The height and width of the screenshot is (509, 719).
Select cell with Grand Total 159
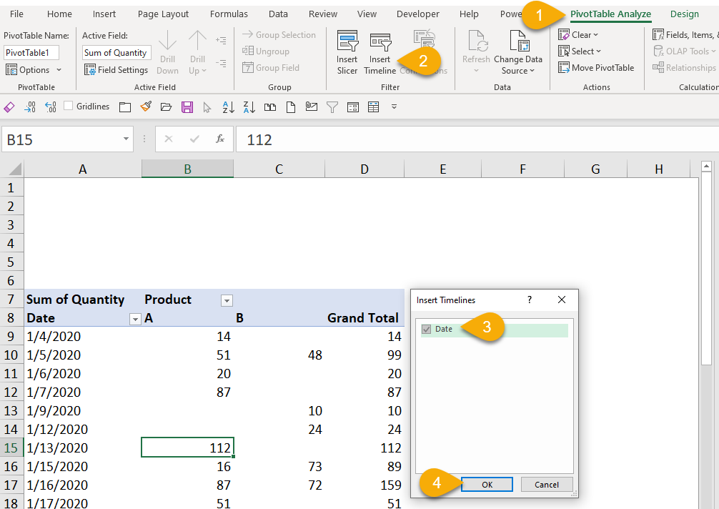[365, 485]
